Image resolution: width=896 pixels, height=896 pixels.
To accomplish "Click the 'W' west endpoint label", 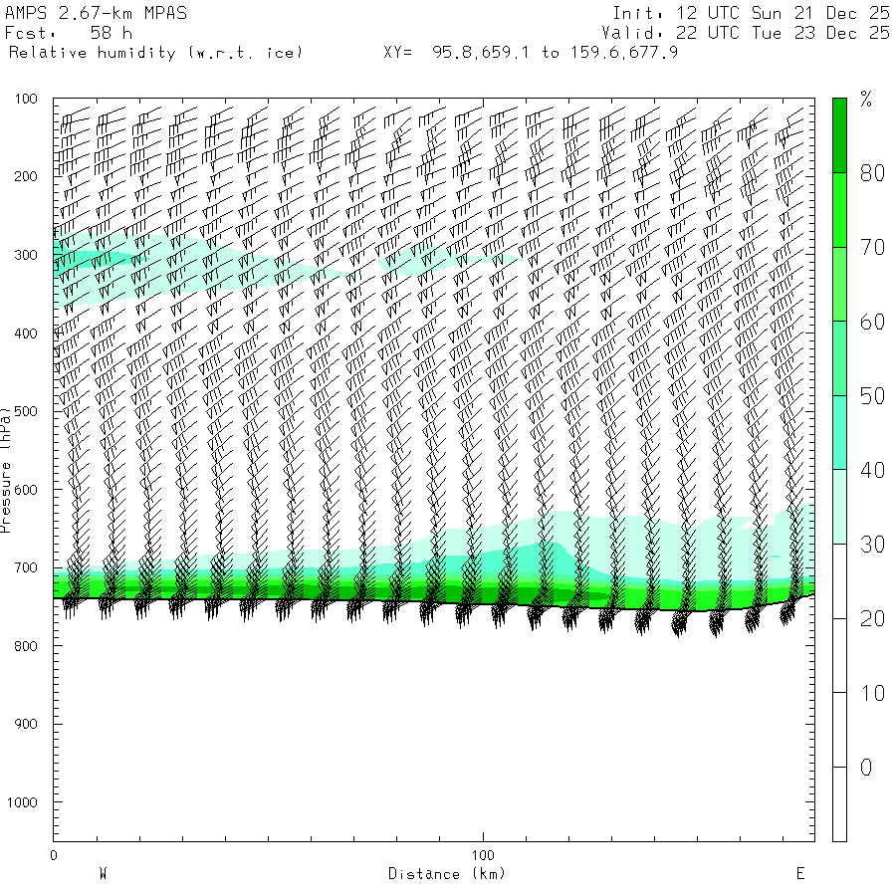I will pyautogui.click(x=103, y=874).
